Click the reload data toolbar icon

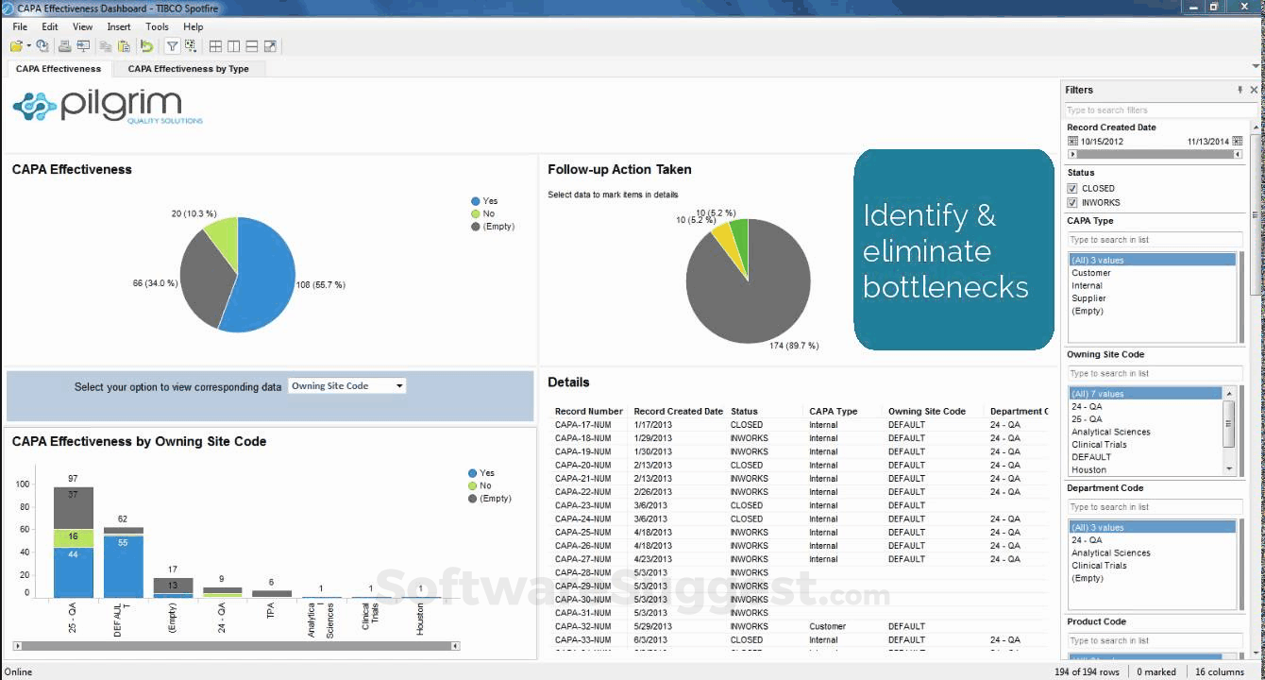tap(42, 45)
